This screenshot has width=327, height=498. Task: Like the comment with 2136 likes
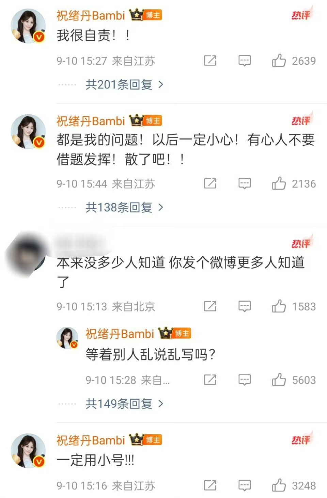(x=279, y=183)
